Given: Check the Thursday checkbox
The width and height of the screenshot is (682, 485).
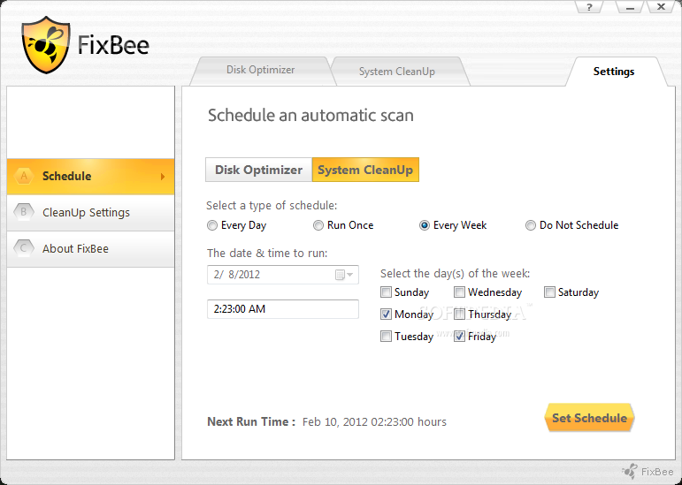Looking at the screenshot, I should click(x=459, y=314).
